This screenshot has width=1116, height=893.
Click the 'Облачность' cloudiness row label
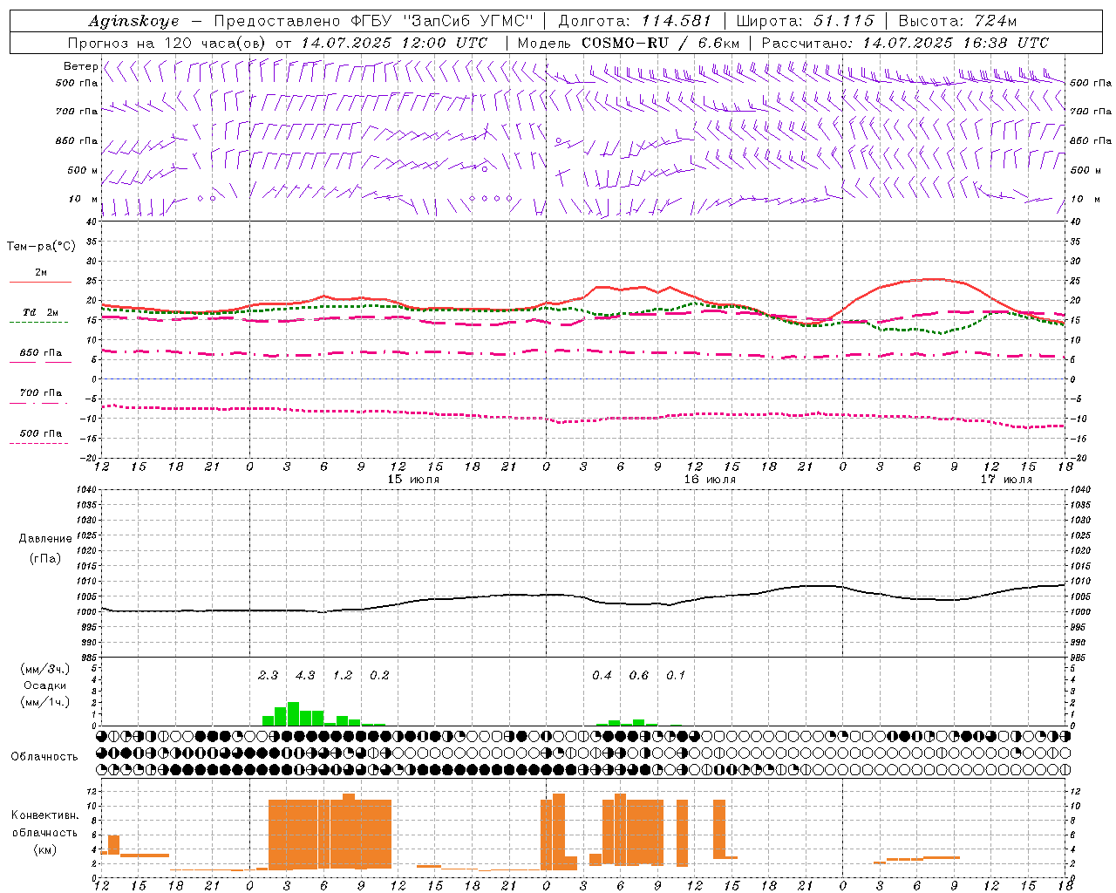tap(44, 756)
